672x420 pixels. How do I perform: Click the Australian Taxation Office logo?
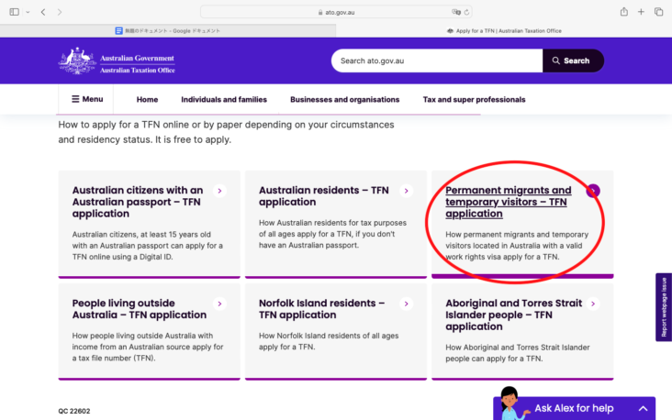pyautogui.click(x=117, y=61)
